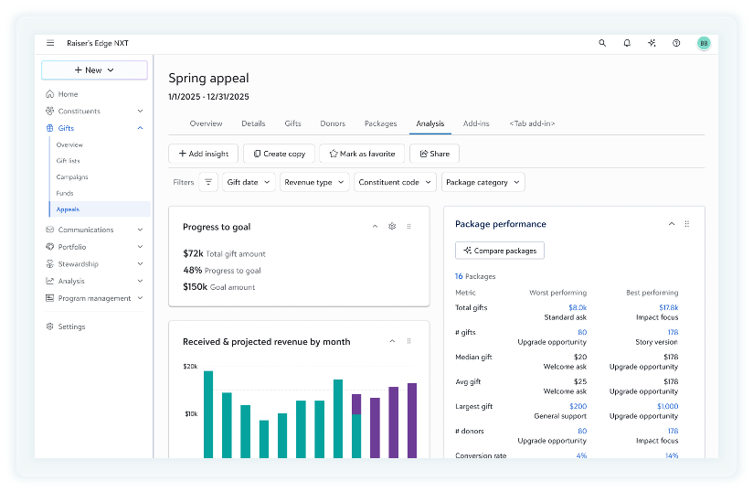
Task: Open the Revenue type filter dropdown
Action: tap(314, 182)
